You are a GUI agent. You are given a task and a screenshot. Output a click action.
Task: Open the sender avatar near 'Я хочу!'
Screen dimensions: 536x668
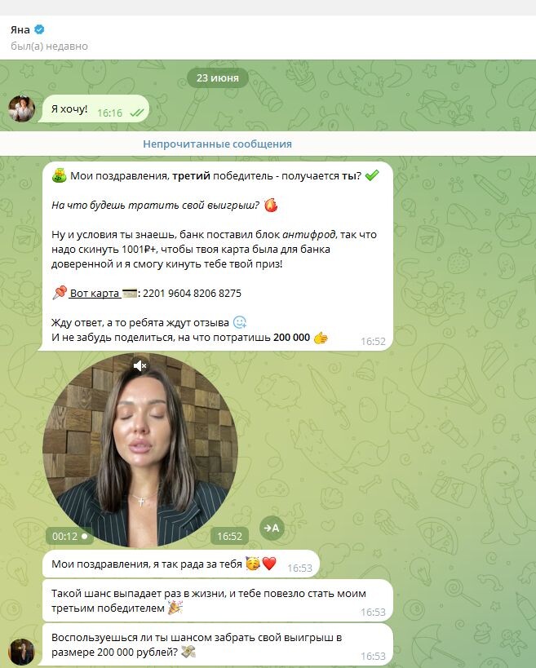22,108
